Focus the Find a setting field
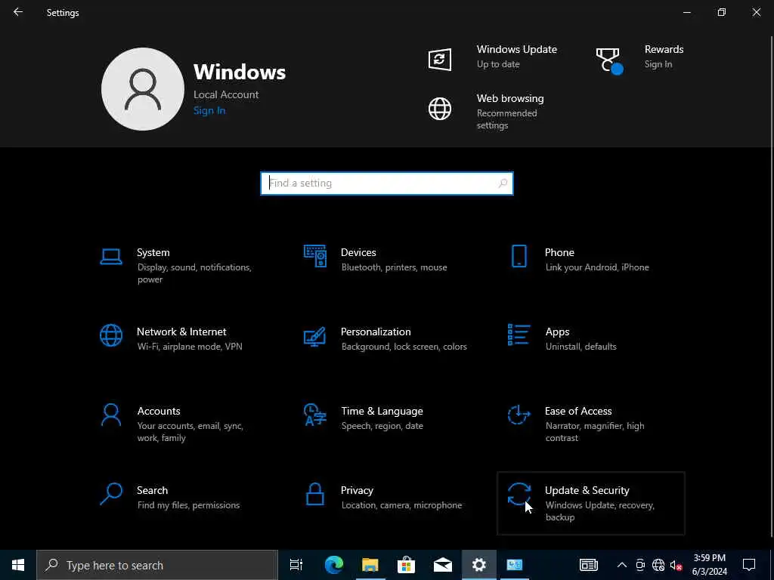 tap(387, 184)
